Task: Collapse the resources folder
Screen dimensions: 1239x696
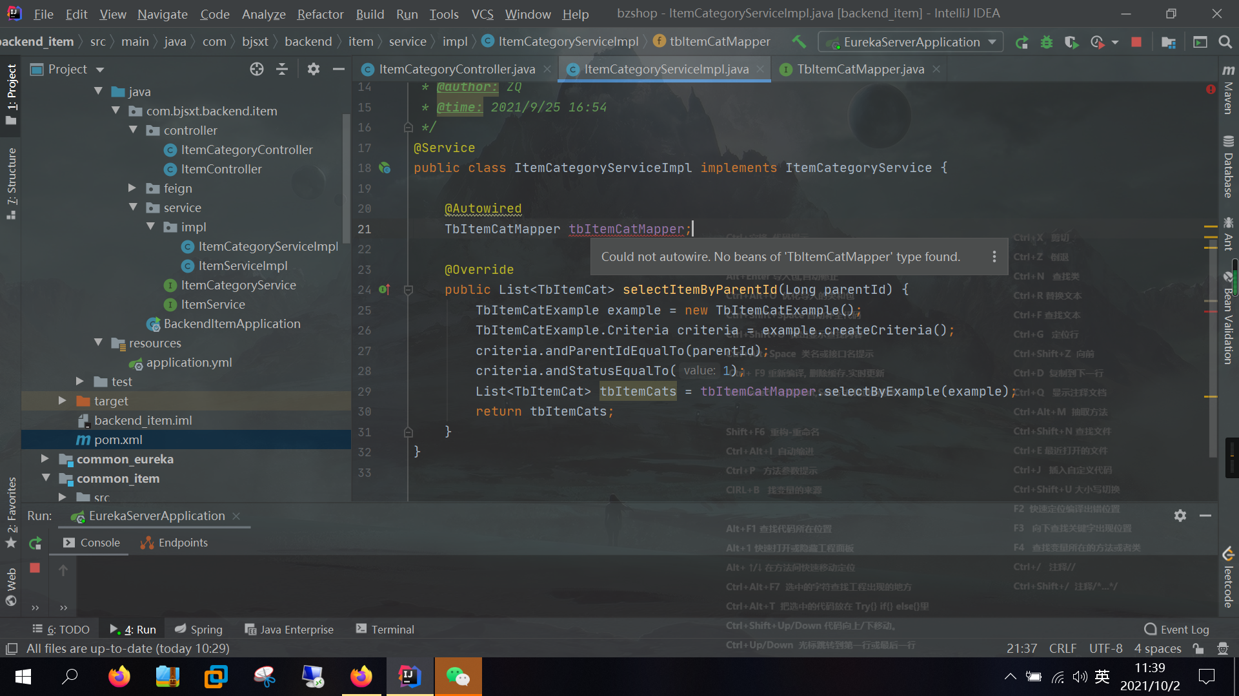Action: click(x=98, y=343)
